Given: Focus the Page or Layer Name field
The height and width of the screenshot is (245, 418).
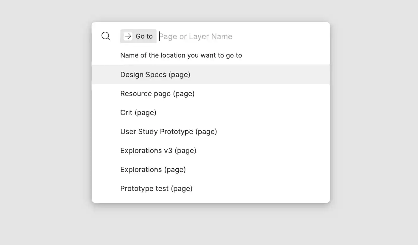Looking at the screenshot, I should (x=238, y=36).
